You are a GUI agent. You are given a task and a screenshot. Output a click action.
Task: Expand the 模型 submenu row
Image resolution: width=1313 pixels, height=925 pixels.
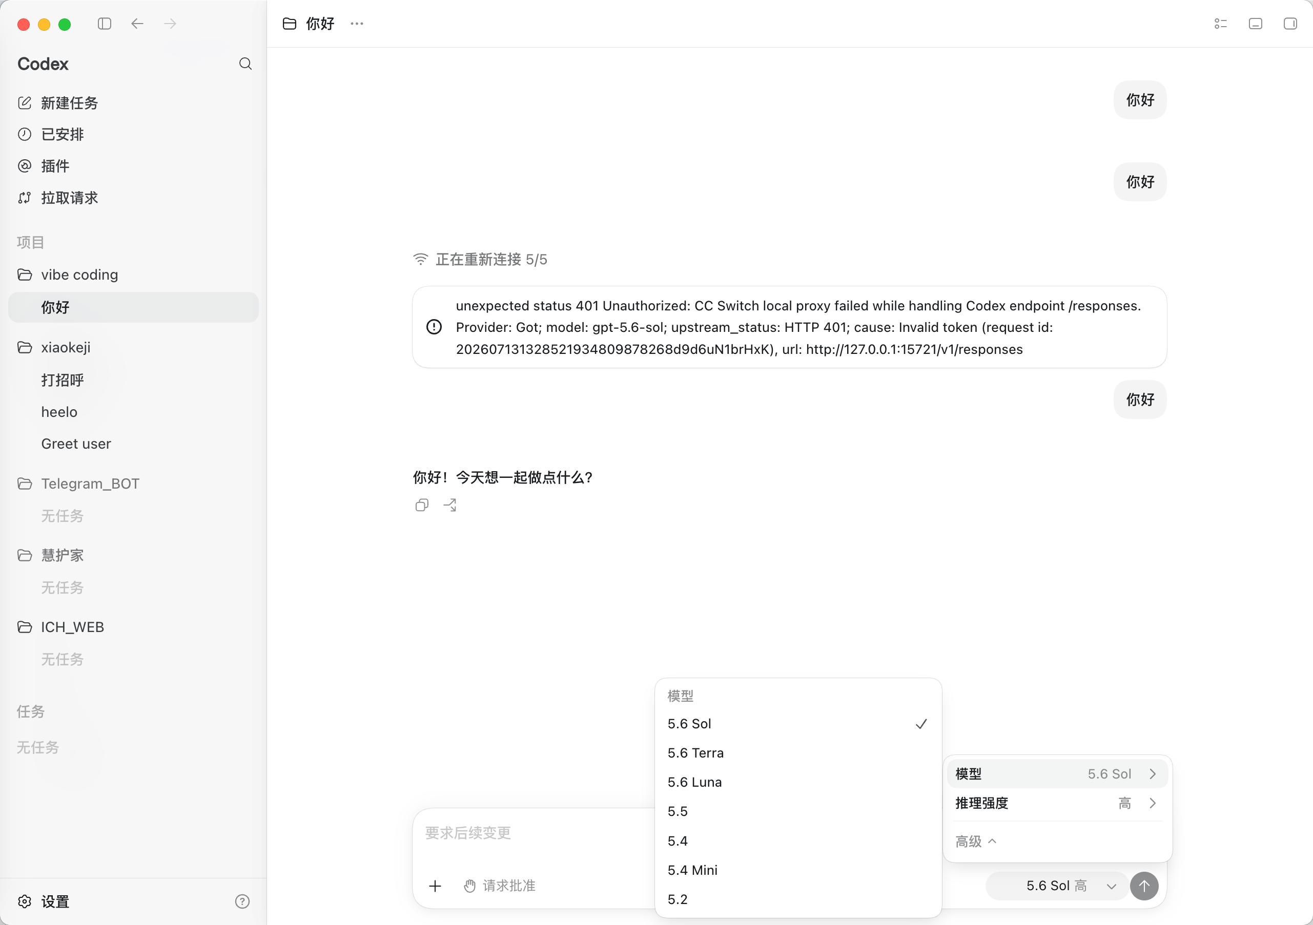click(x=1057, y=774)
